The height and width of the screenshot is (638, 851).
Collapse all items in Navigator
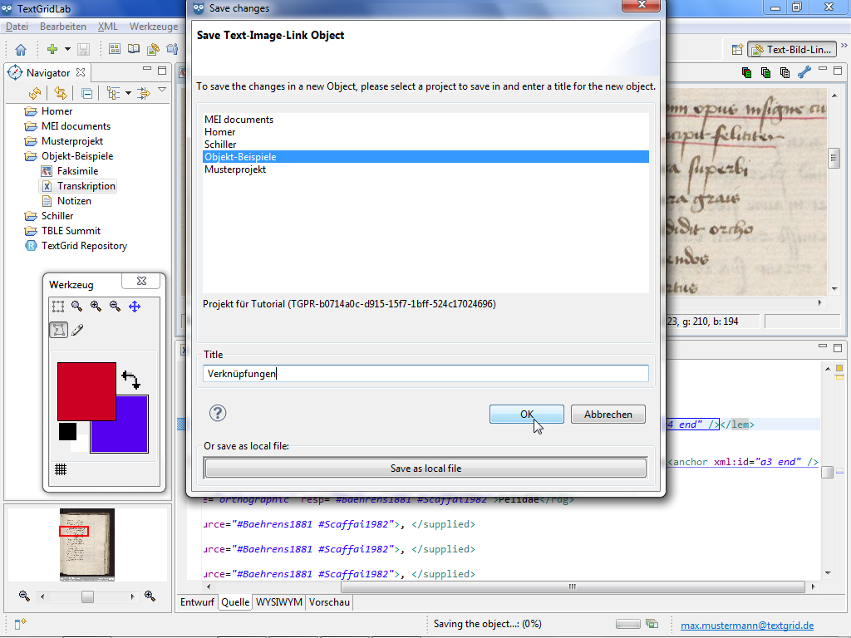click(x=86, y=93)
